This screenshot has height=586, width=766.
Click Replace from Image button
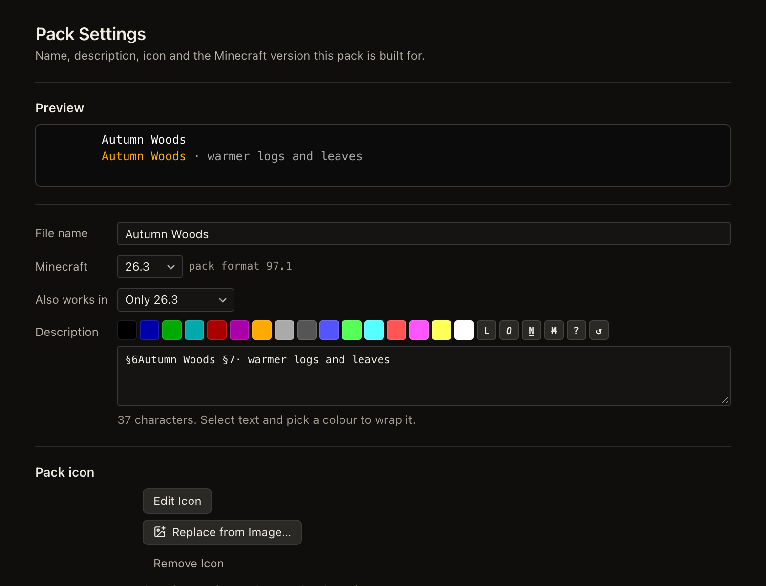click(222, 532)
